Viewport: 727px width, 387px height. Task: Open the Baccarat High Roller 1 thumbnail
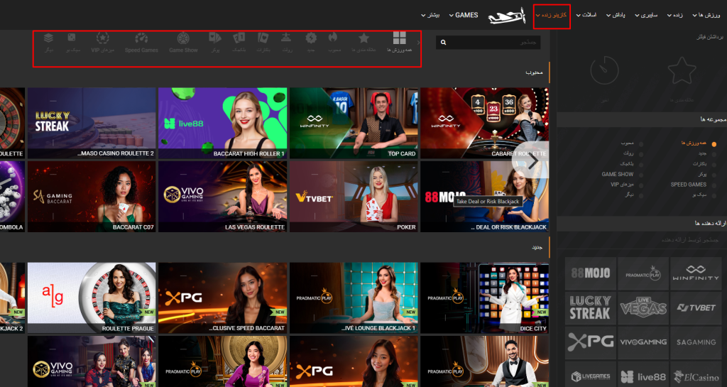222,123
